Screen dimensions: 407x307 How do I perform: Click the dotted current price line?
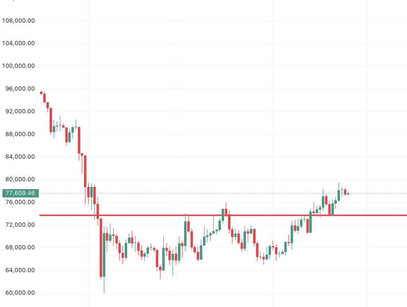[x=378, y=193]
